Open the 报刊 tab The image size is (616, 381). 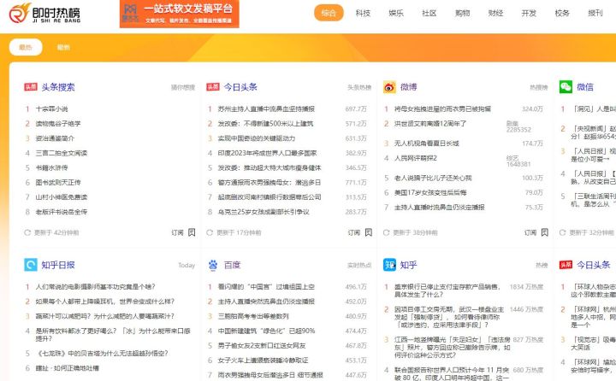click(x=595, y=13)
